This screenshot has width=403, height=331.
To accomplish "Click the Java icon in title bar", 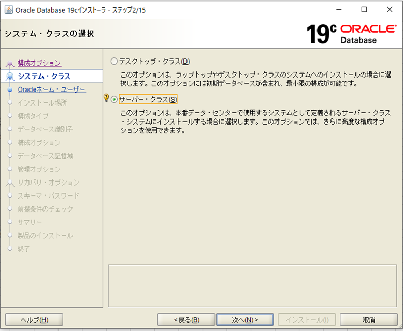I will (x=8, y=10).
